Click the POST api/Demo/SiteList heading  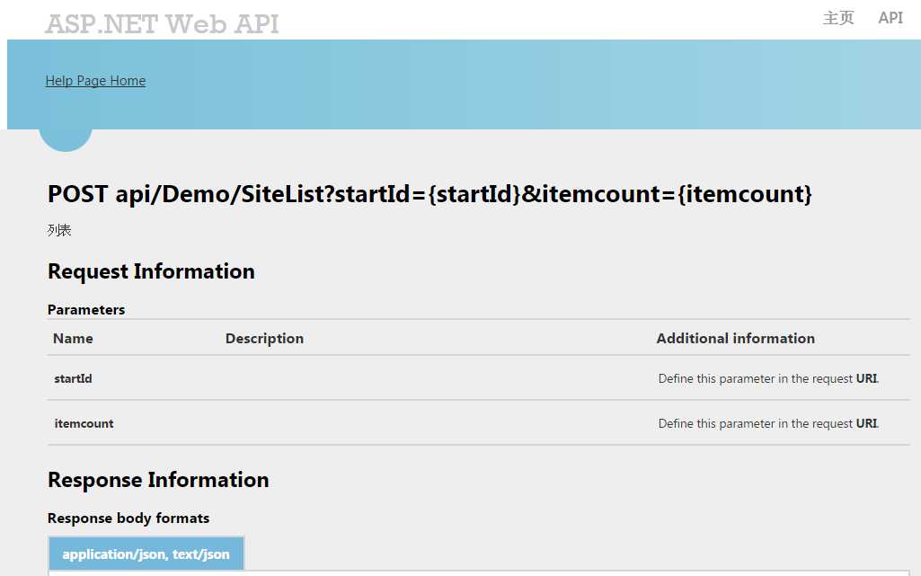[x=430, y=194]
